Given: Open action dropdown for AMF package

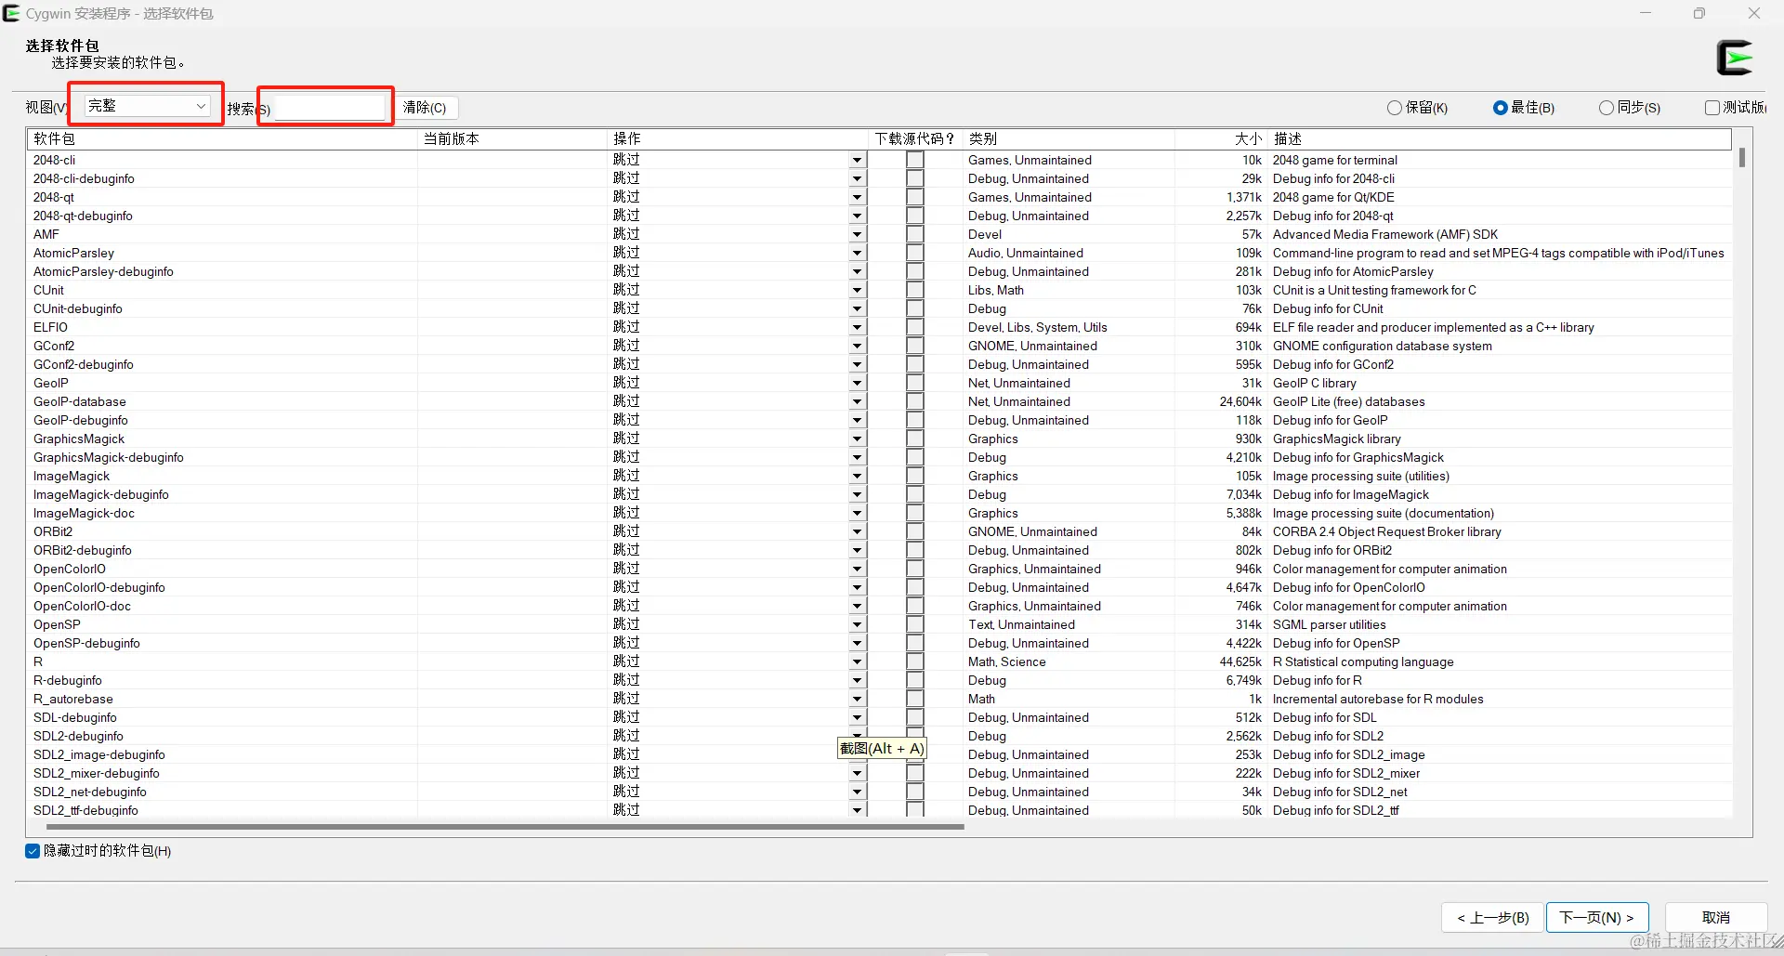Looking at the screenshot, I should 857,235.
